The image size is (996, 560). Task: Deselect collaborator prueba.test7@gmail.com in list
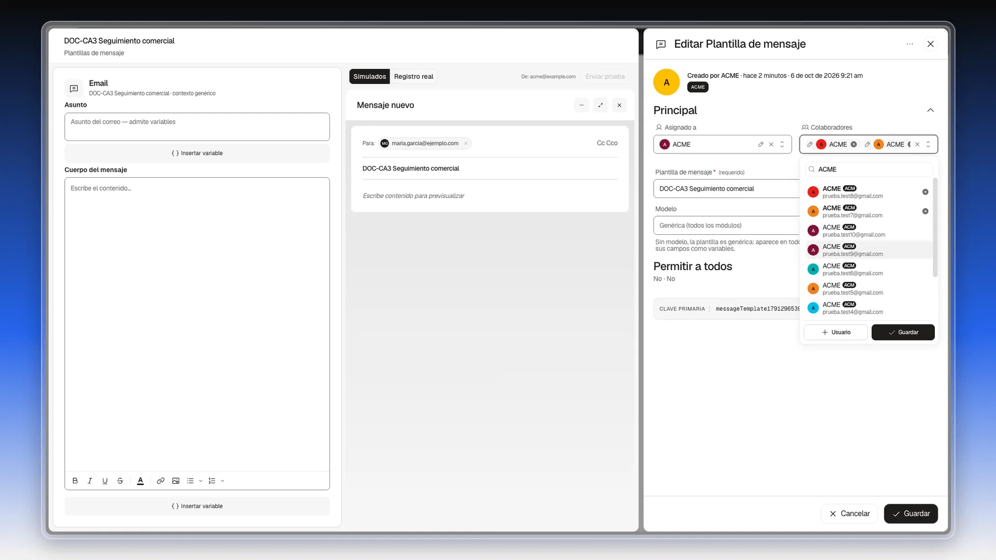(925, 212)
